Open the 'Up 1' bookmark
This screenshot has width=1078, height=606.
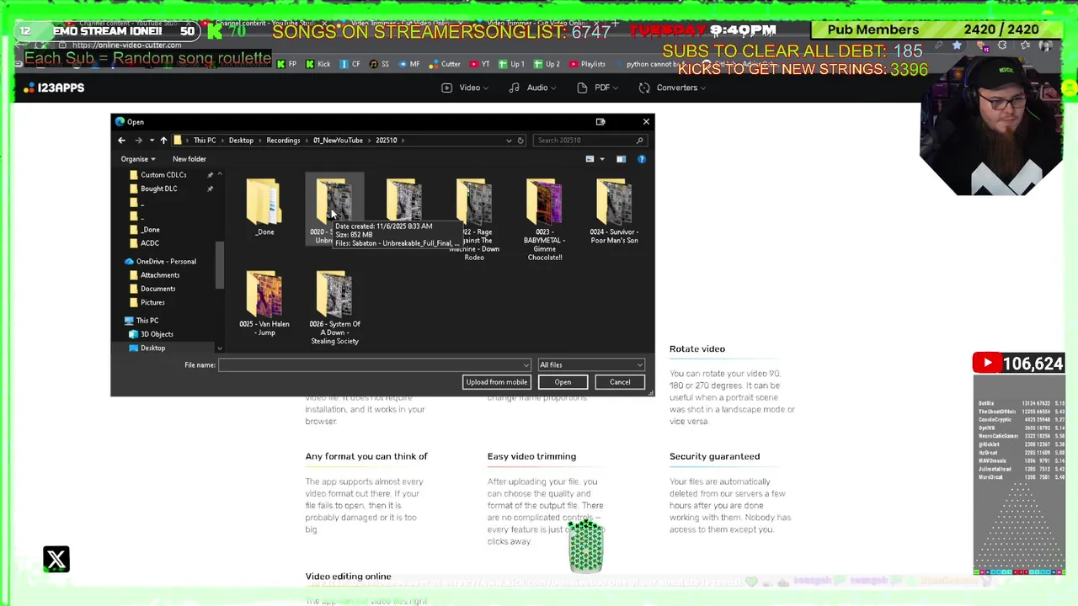tap(511, 64)
